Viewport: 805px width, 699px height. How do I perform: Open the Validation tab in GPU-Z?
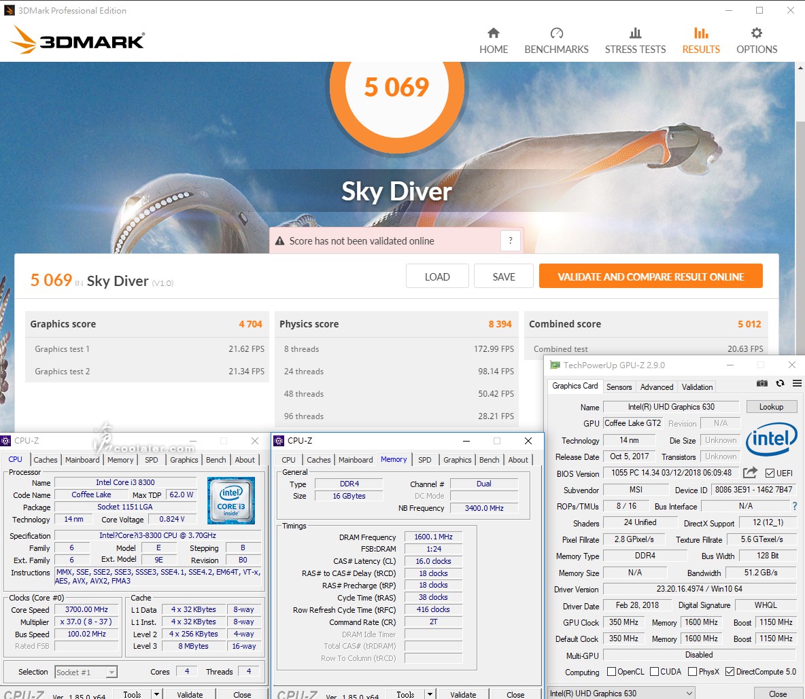click(697, 387)
